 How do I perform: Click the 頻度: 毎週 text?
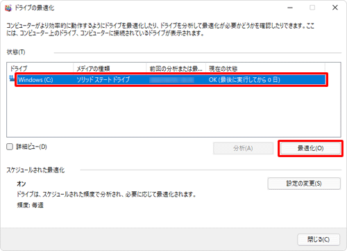31,205
